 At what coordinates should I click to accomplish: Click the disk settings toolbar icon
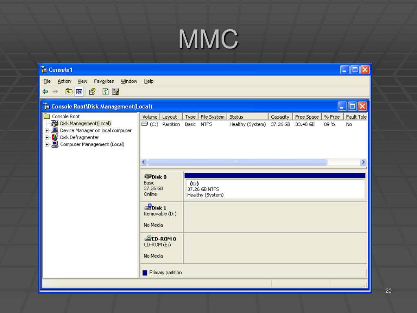point(116,92)
